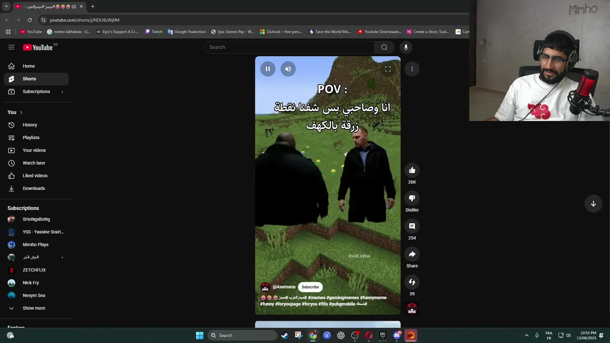Open Playlists in the sidebar
The image size is (610, 343).
pos(36,138)
